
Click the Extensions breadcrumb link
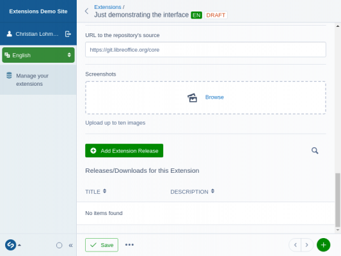(107, 7)
